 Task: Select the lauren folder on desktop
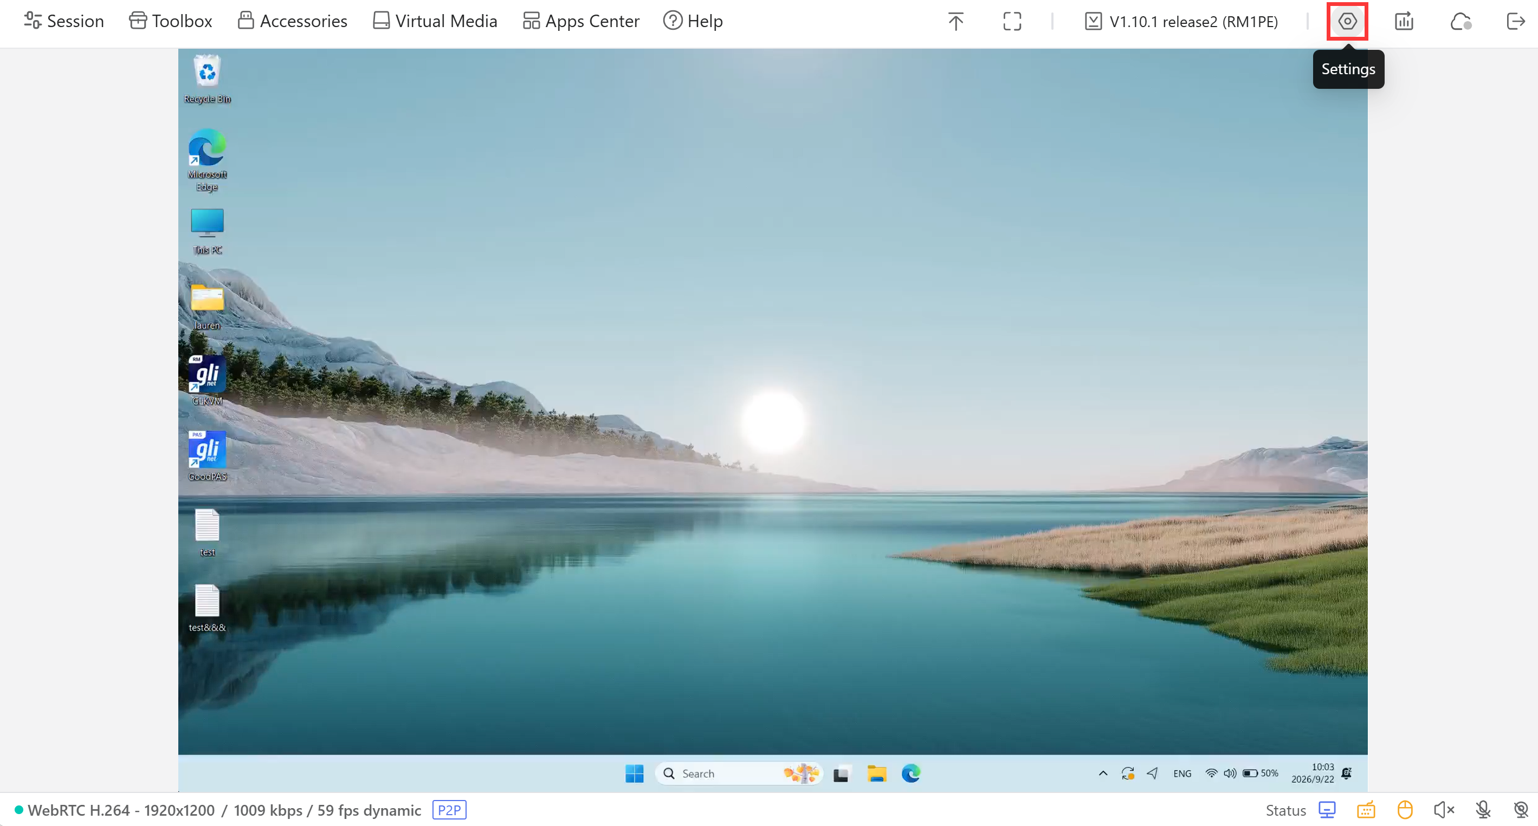[x=207, y=307]
